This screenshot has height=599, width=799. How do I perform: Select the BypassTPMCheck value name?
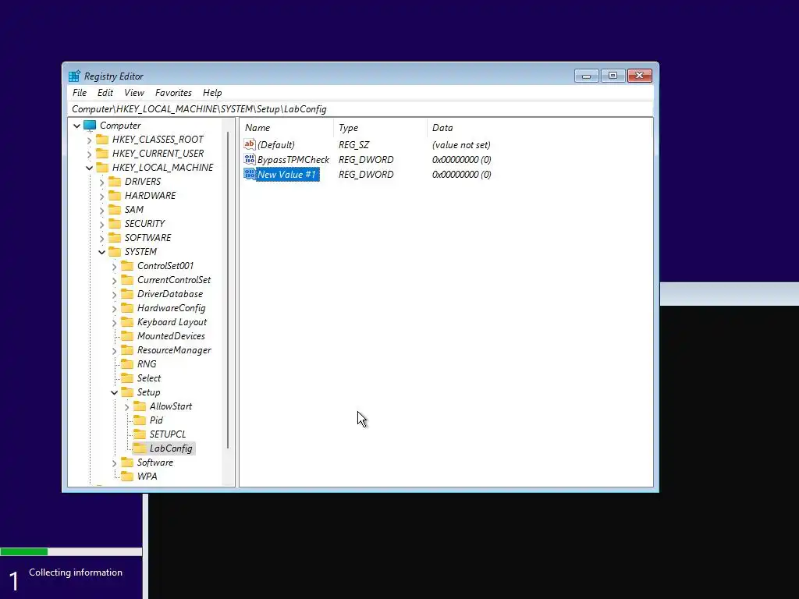tap(293, 160)
